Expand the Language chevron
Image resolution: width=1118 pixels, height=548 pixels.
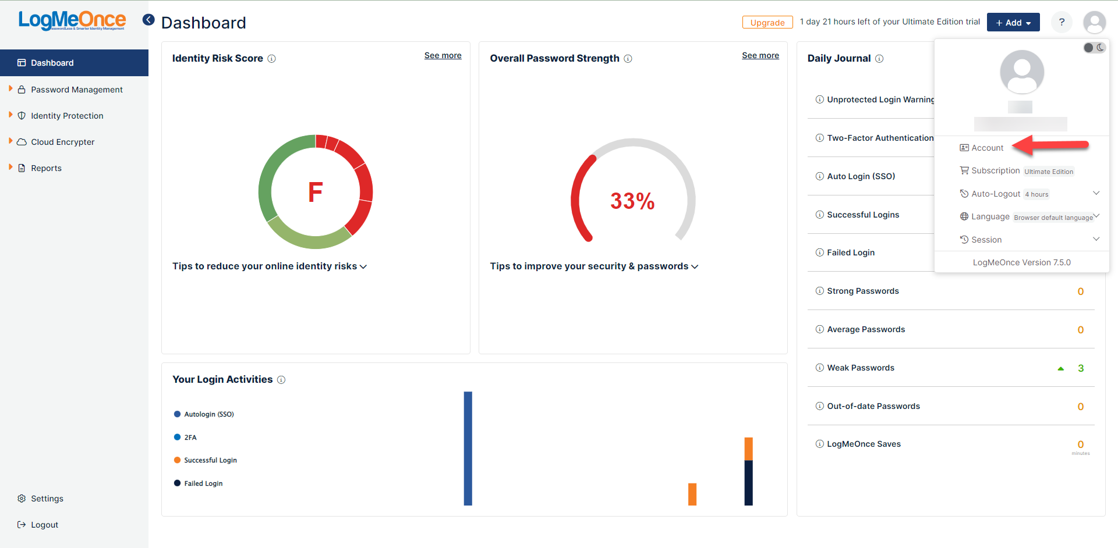[x=1096, y=216]
